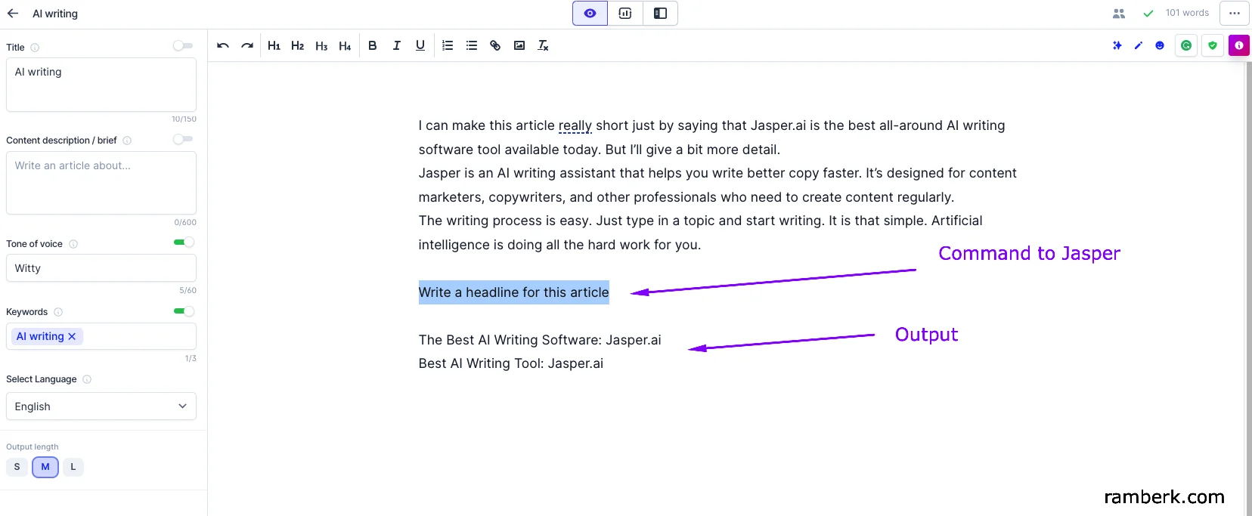1252x516 pixels.
Task: Toggle underline formatting
Action: tap(420, 46)
